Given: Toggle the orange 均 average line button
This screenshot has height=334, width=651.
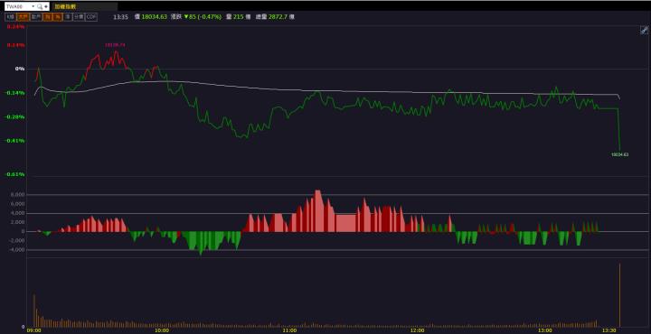Looking at the screenshot, I should [x=48, y=17].
